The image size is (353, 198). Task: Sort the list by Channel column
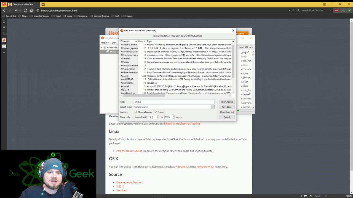[129, 41]
